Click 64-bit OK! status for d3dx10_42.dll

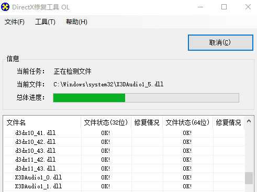coord(187,142)
